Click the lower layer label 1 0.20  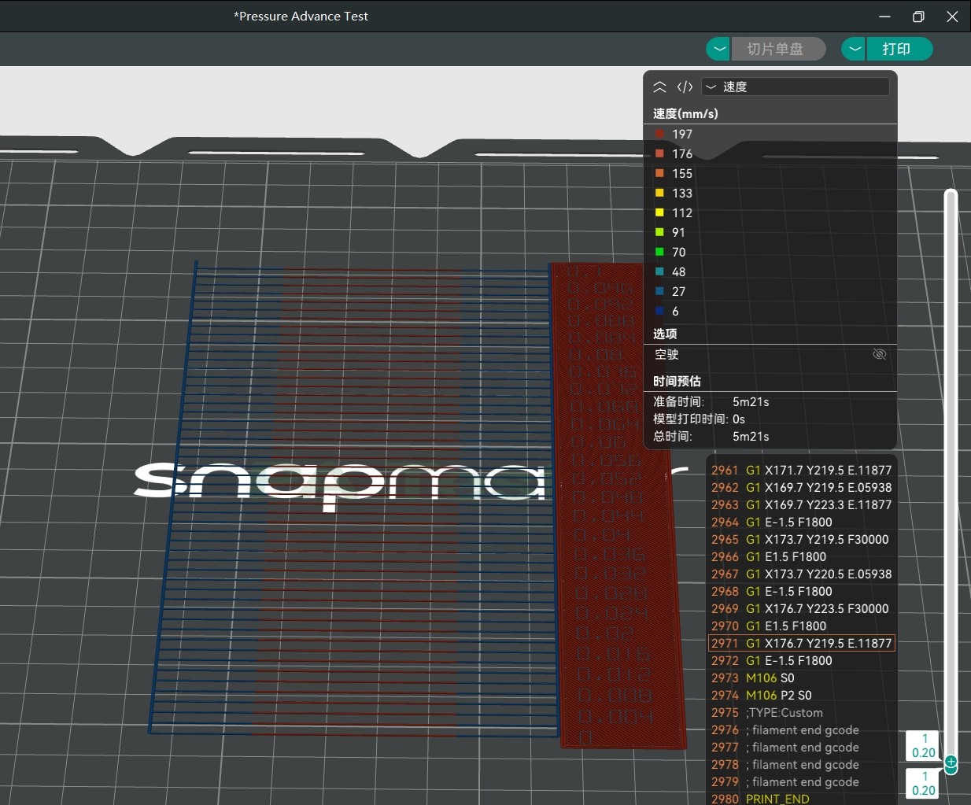(924, 783)
